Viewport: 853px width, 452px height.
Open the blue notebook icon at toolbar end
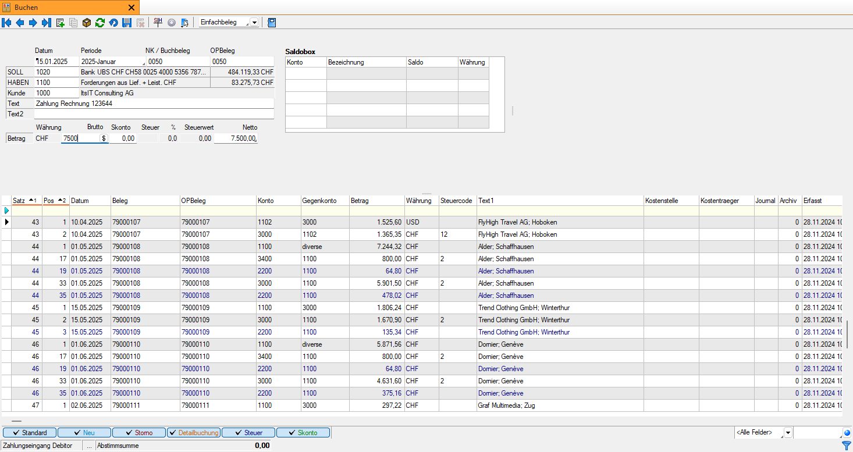coord(271,22)
